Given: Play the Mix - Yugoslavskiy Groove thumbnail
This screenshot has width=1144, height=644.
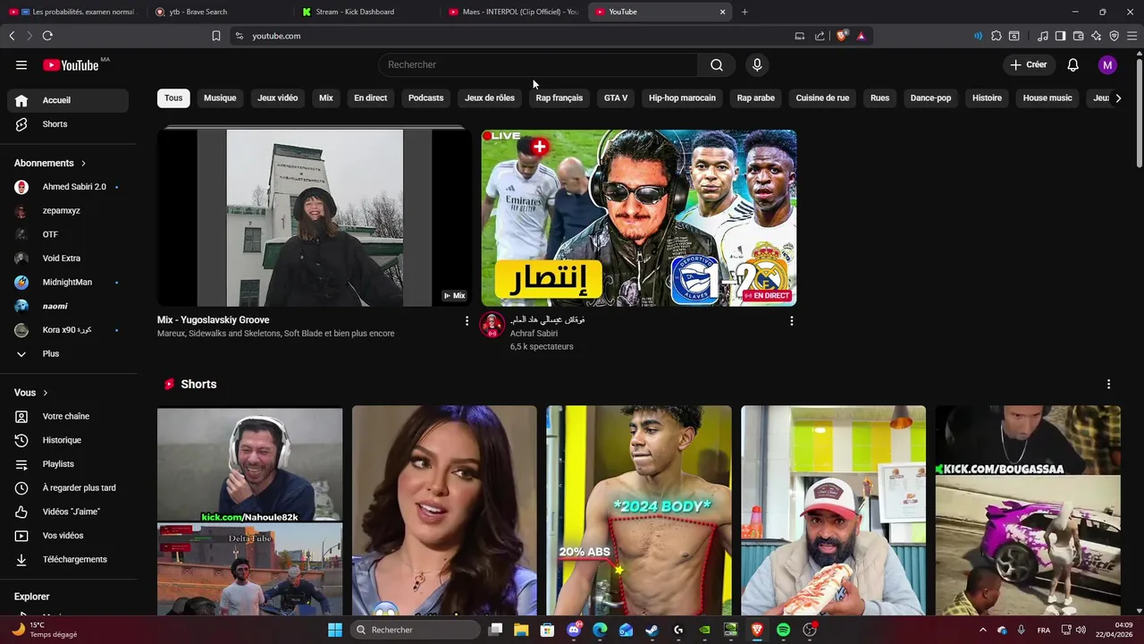Looking at the screenshot, I should click(315, 217).
